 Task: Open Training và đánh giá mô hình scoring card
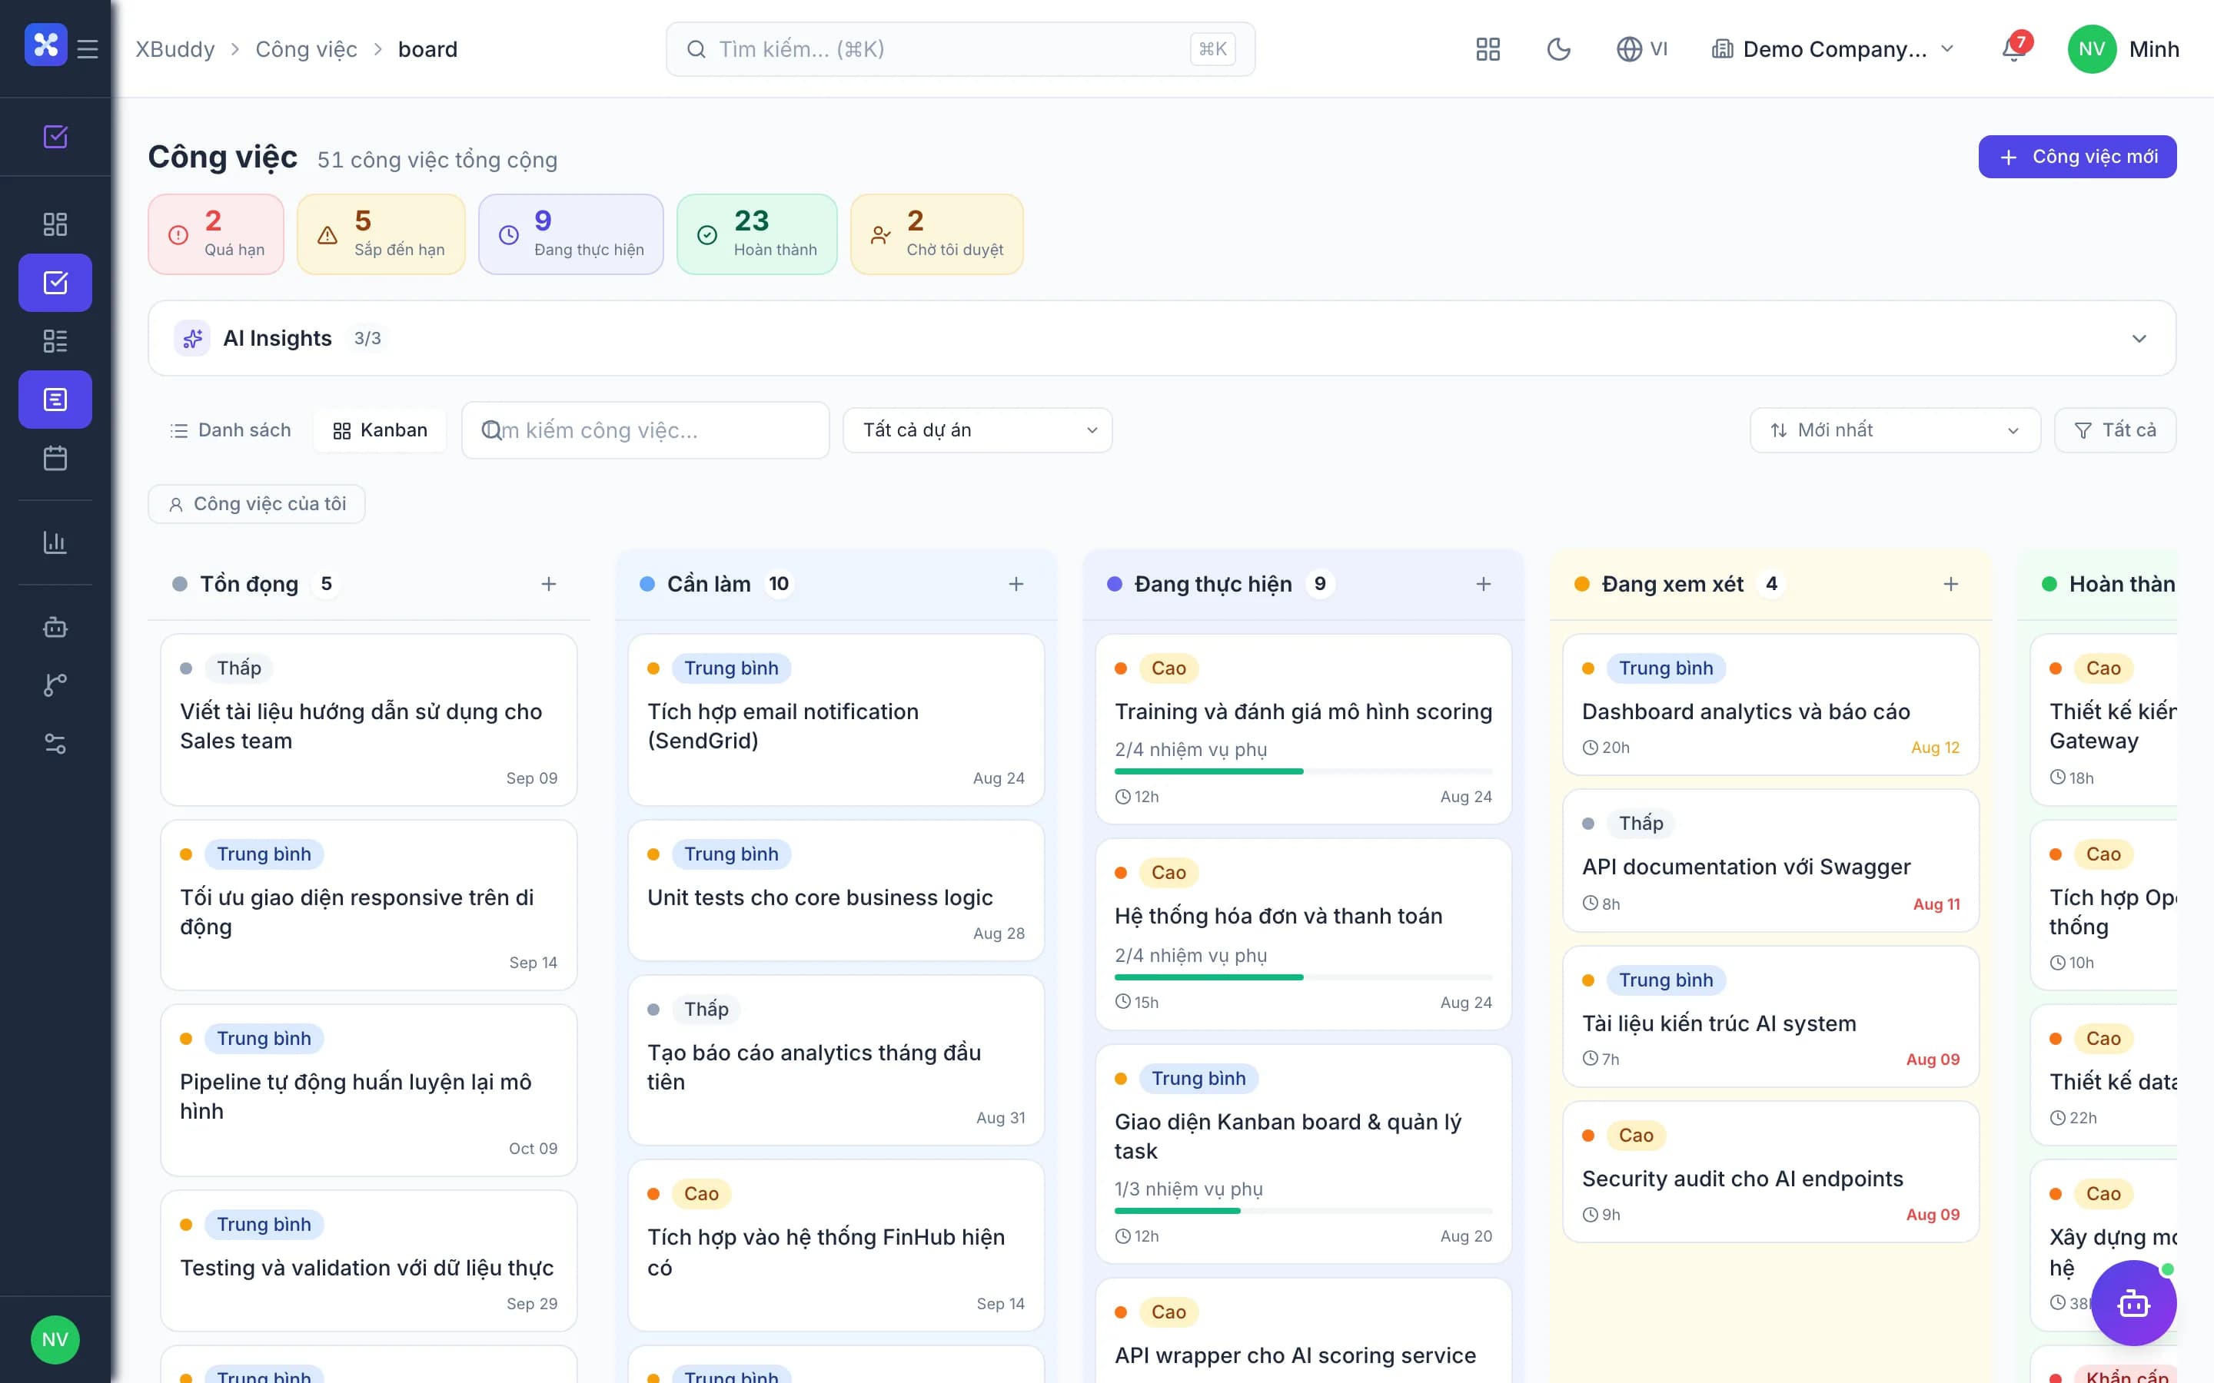[x=1303, y=729]
